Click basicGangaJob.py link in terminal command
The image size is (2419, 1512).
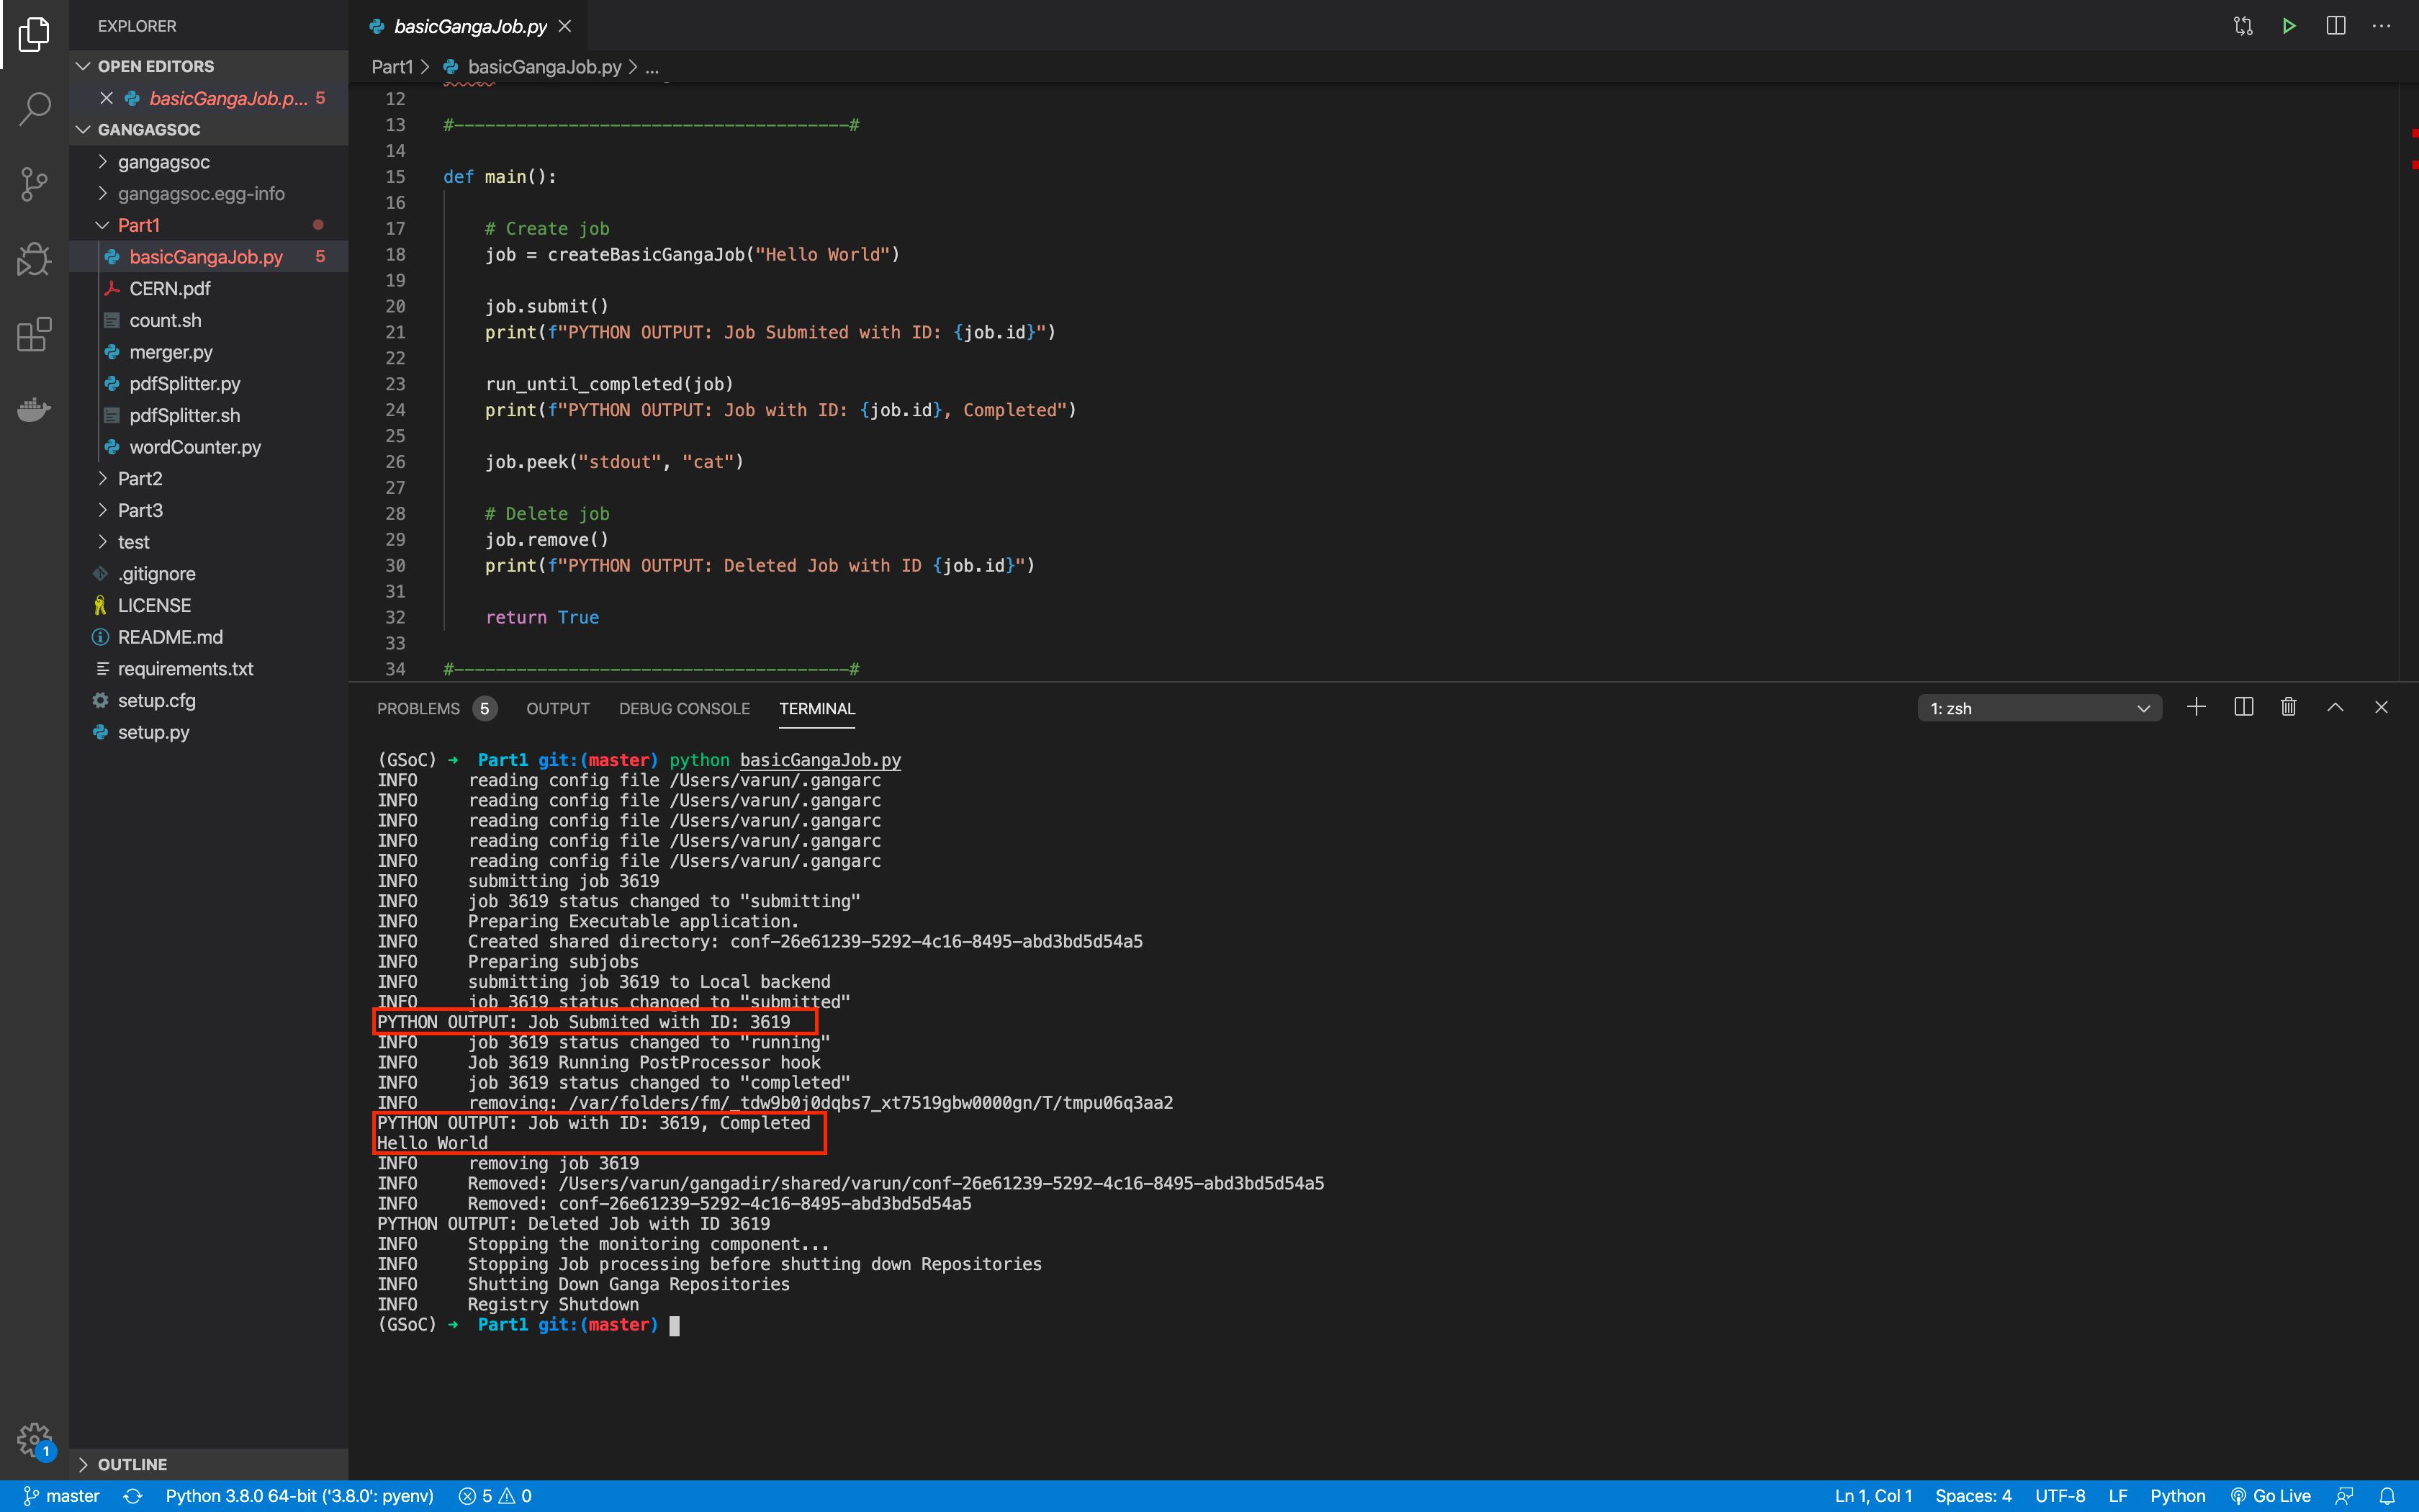pos(820,760)
